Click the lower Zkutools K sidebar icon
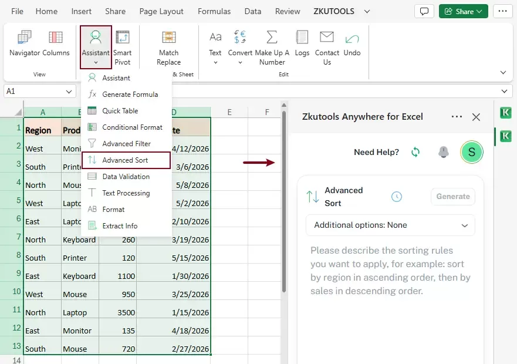The height and width of the screenshot is (364, 517). point(505,136)
